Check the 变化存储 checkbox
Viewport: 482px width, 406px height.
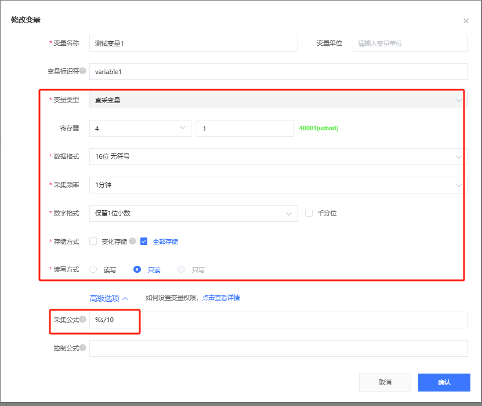pos(93,242)
